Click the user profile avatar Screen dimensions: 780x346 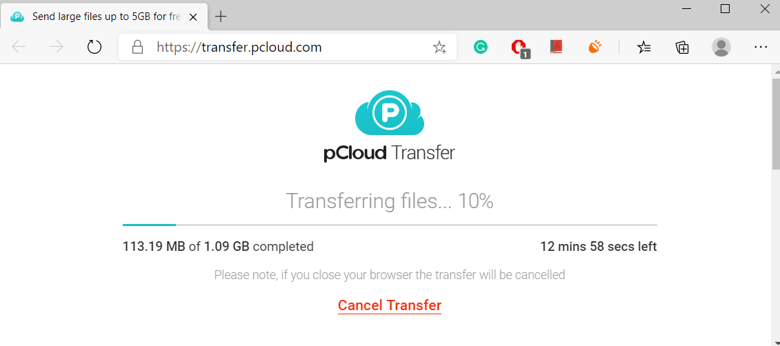[x=721, y=48]
